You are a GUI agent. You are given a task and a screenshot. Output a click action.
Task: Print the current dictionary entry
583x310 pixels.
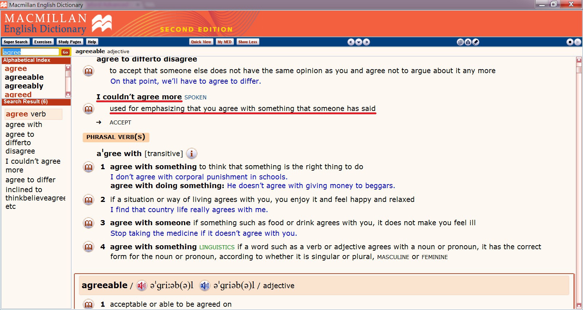pos(468,42)
